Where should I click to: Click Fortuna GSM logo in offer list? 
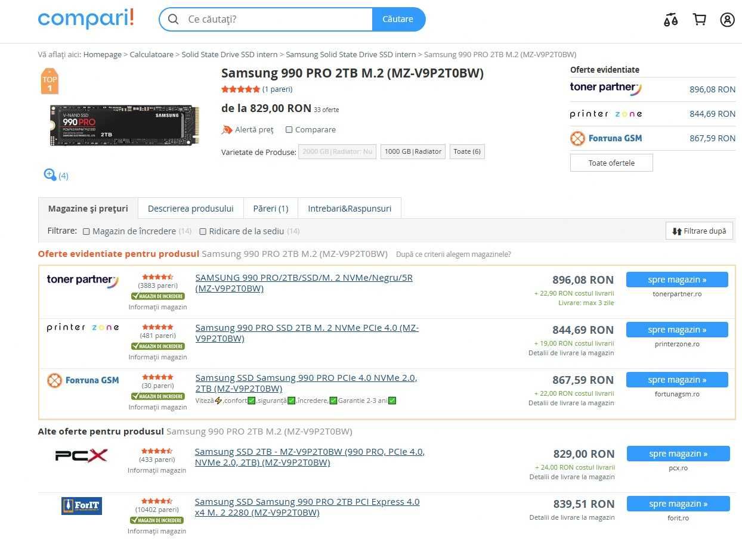82,380
